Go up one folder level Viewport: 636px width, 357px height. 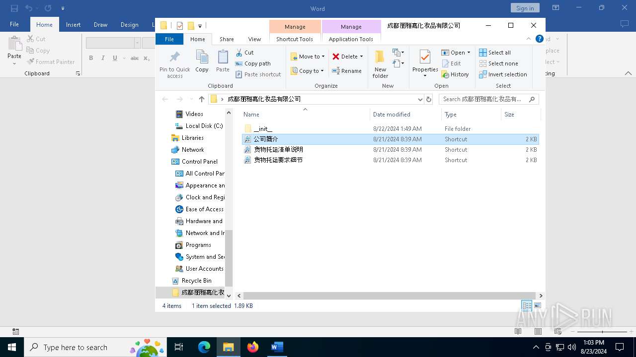[x=201, y=99]
